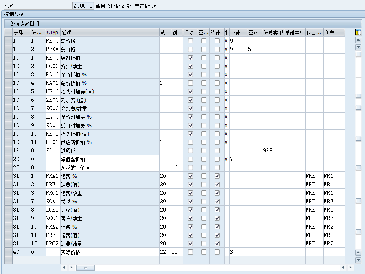Select the empty bottom row selector
The height and width of the screenshot is (274, 365).
click(8, 260)
